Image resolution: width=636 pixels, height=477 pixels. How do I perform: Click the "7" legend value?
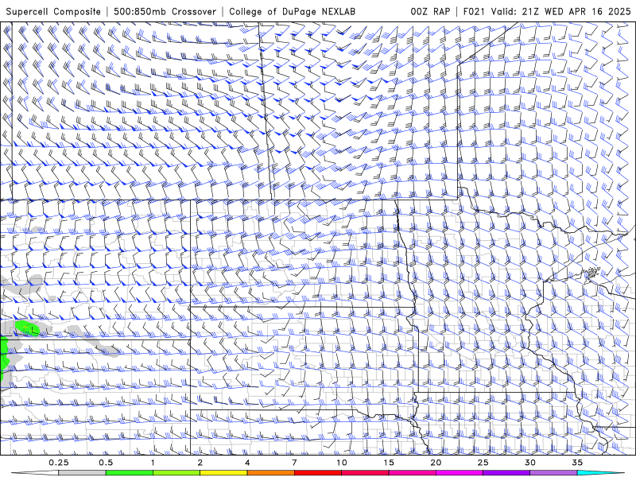tap(294, 463)
